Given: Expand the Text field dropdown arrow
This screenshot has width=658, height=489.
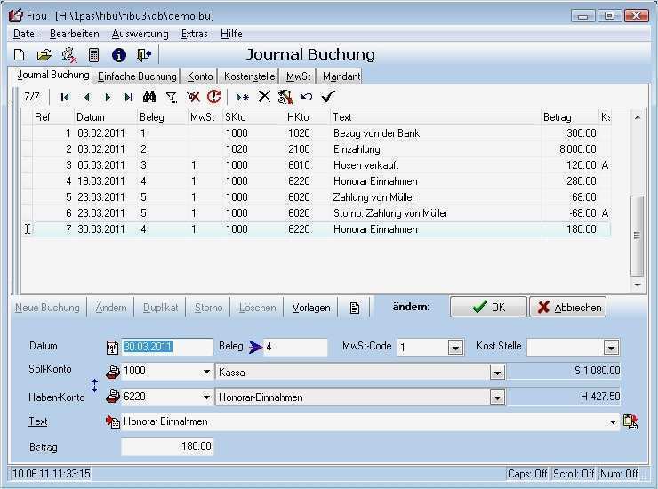Looking at the screenshot, I should pyautogui.click(x=613, y=421).
